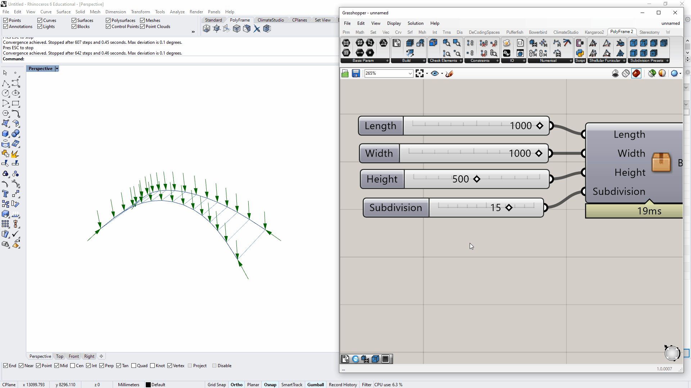Expand the Subdivision Presets panel
The image size is (691, 388).
click(667, 61)
